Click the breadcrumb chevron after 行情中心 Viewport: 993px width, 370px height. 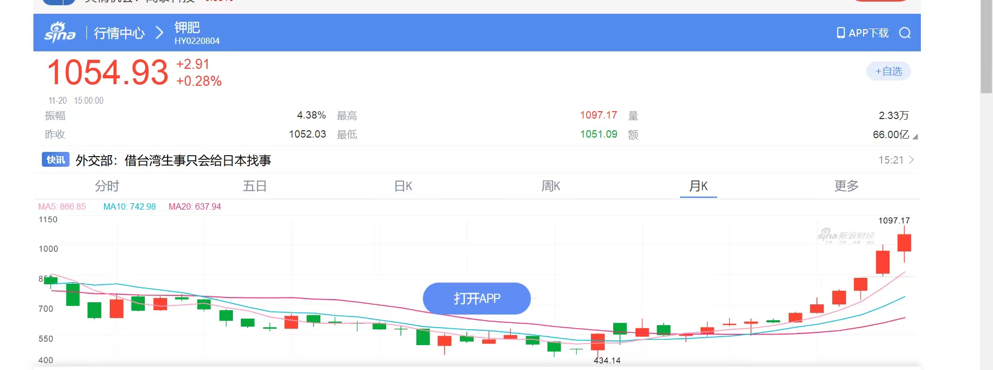[x=160, y=33]
